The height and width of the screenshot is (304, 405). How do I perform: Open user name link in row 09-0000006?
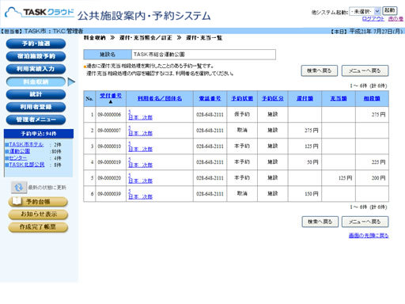(x=140, y=117)
